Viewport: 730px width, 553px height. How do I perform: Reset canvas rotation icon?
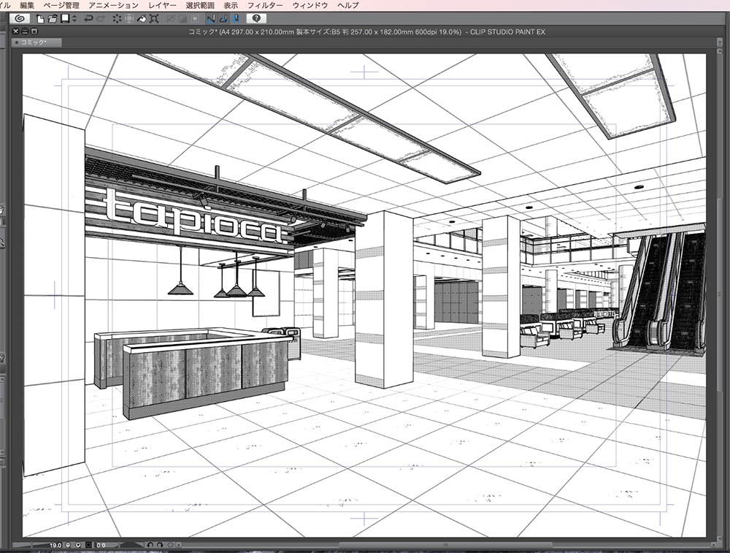(171, 545)
